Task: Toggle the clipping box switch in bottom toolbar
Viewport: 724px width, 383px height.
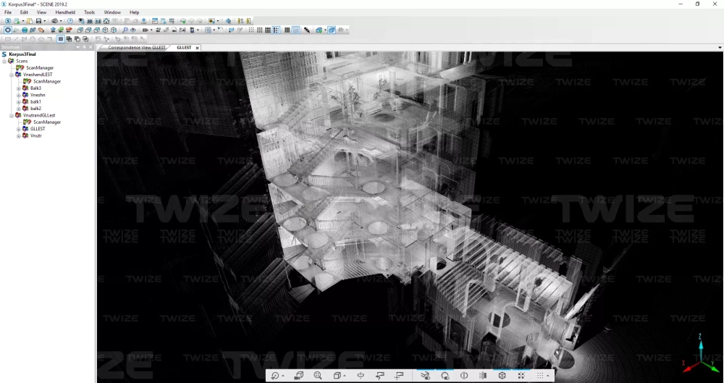Action: coord(425,376)
